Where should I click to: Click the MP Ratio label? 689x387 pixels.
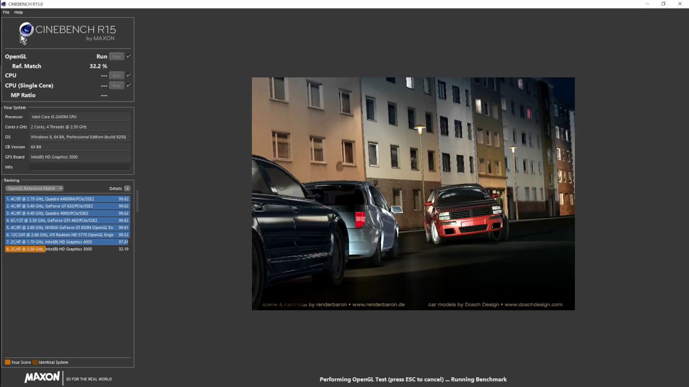(23, 95)
